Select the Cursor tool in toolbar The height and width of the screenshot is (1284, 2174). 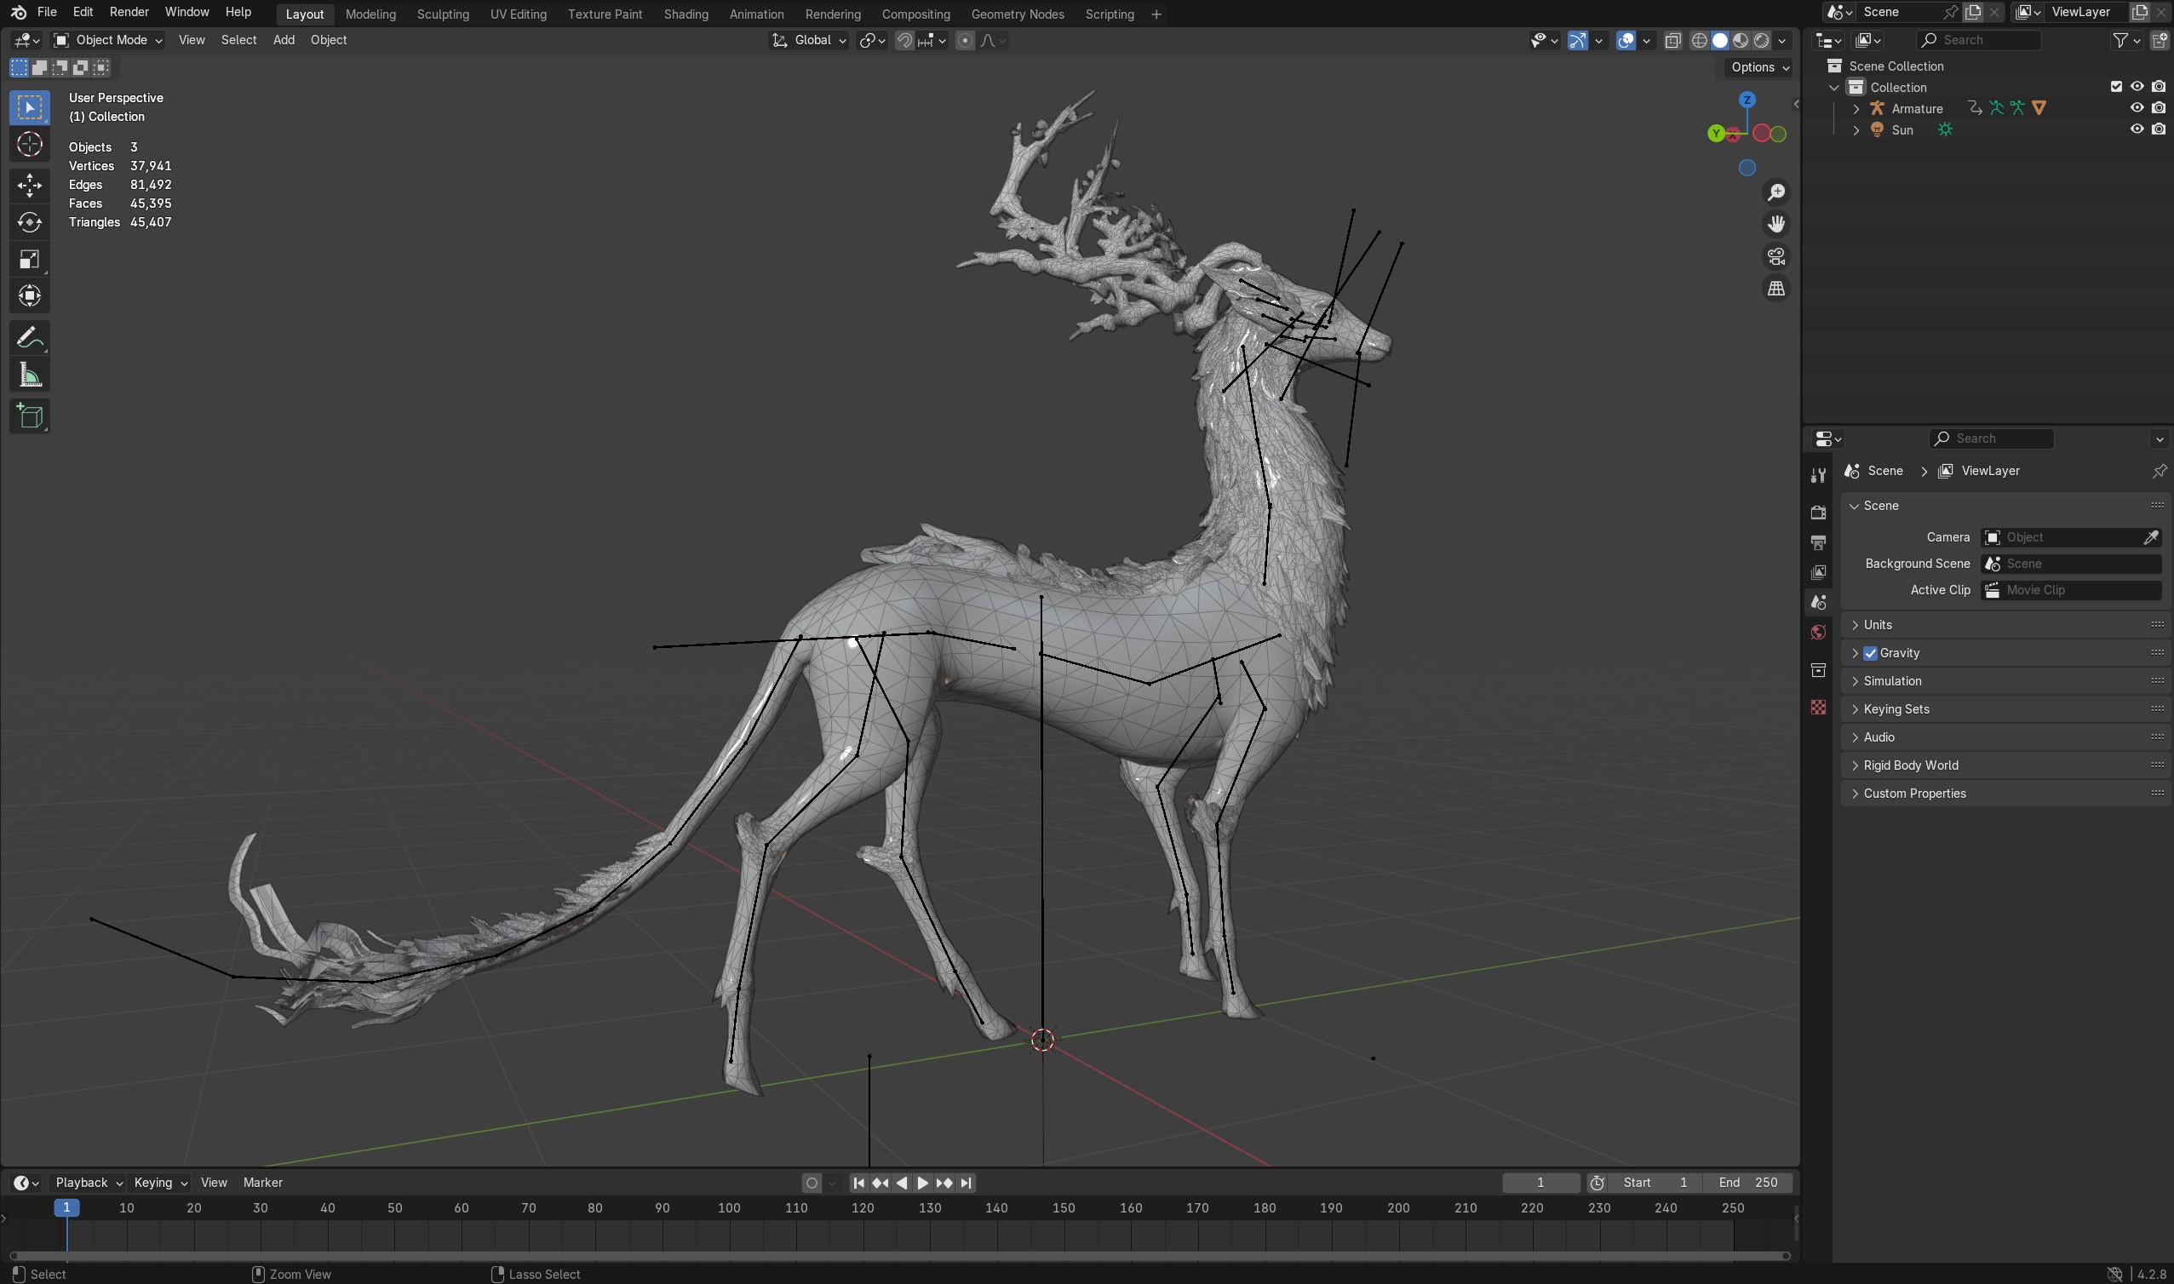(30, 145)
